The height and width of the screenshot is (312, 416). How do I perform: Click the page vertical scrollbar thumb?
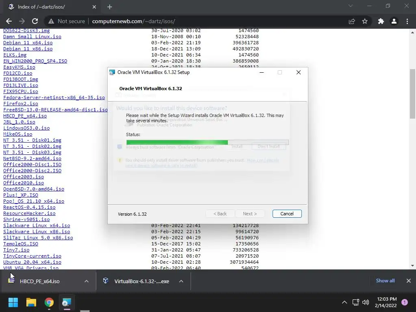click(412, 94)
